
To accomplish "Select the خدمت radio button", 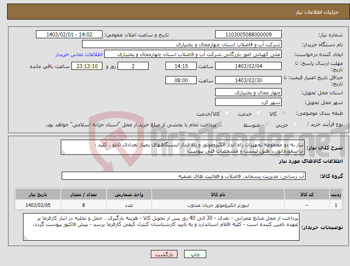I will [258, 113].
